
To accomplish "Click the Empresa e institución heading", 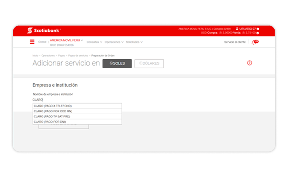I will click(55, 85).
